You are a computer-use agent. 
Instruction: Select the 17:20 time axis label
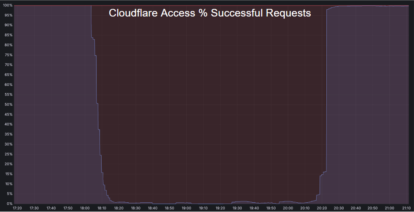tap(17, 208)
